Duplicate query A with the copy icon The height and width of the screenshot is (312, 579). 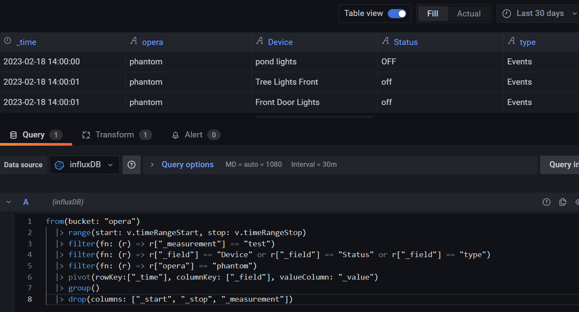563,202
